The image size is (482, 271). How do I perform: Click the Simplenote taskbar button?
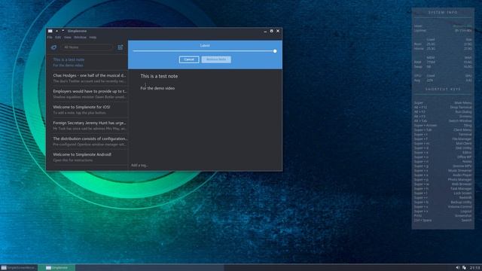click(56, 268)
